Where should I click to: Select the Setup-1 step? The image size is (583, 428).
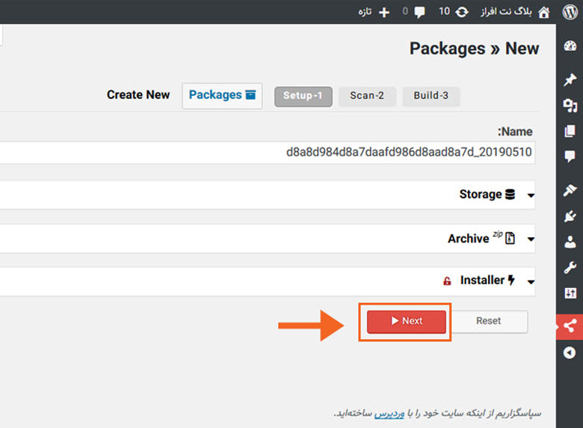click(x=303, y=97)
